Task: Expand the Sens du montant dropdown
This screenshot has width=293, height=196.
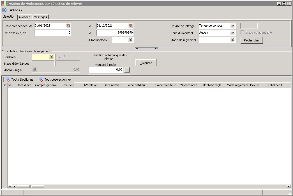Action: tap(233, 33)
